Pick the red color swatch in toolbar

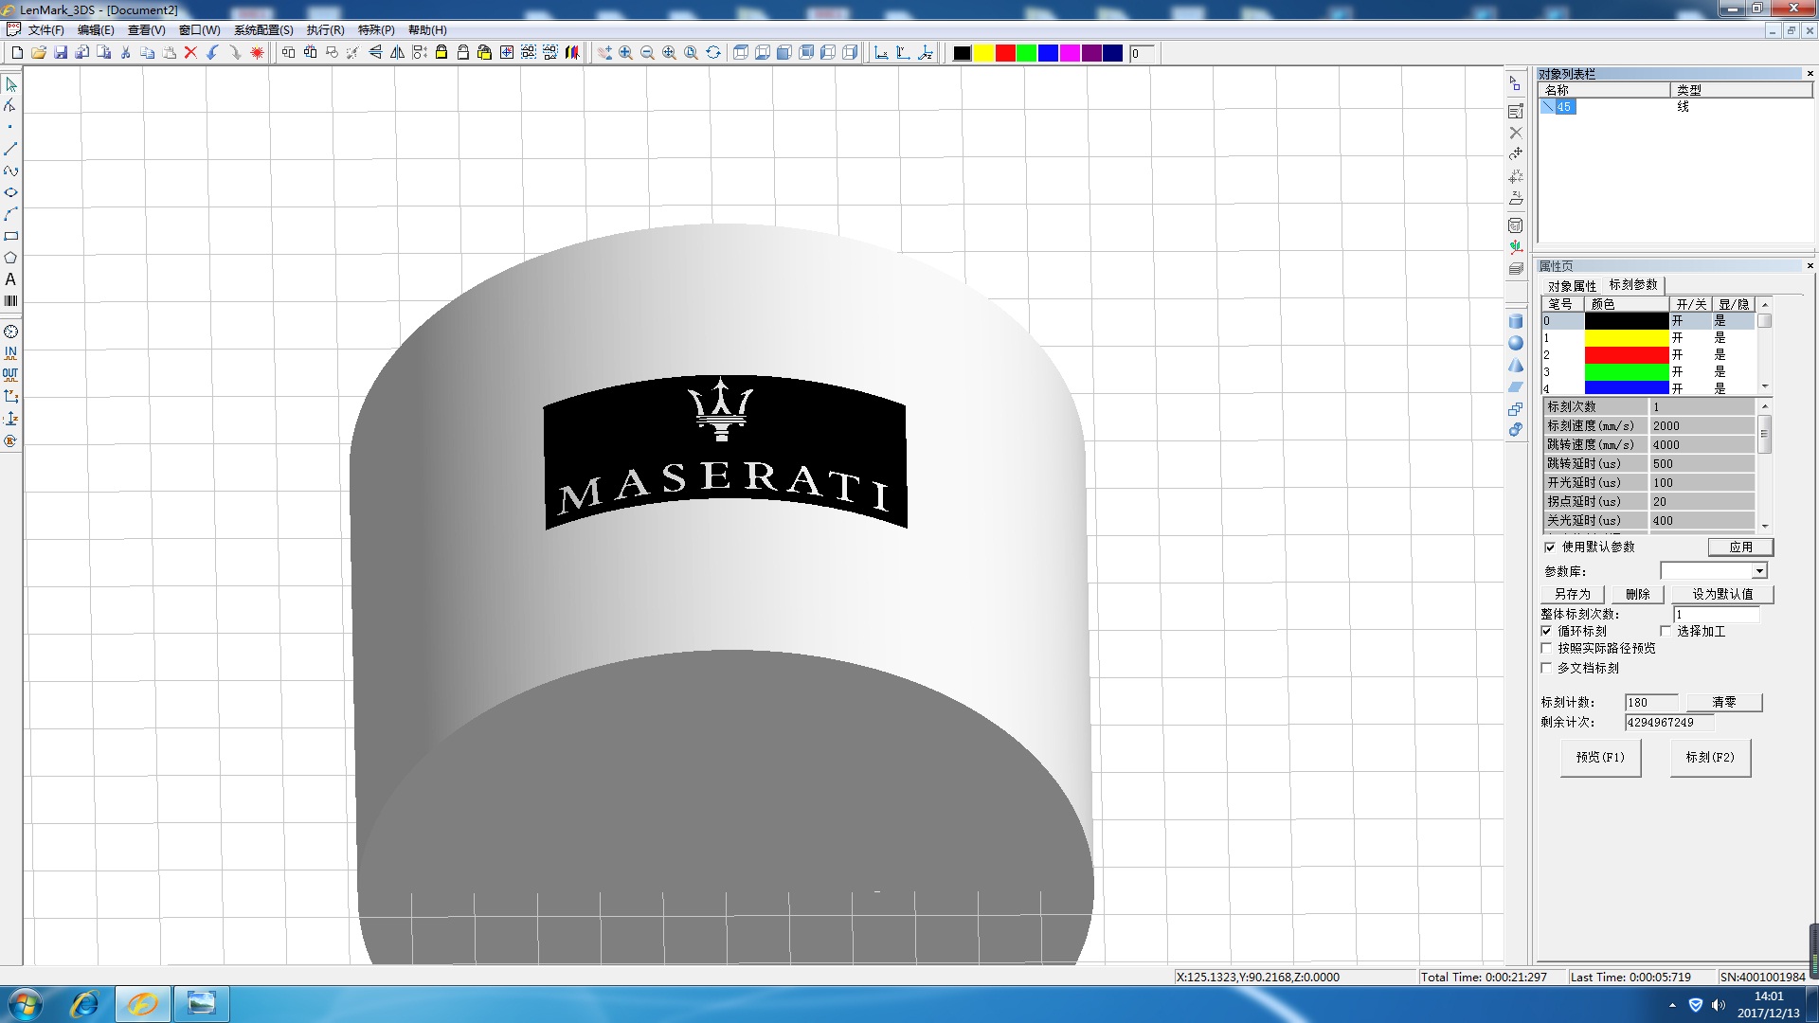click(x=1005, y=53)
